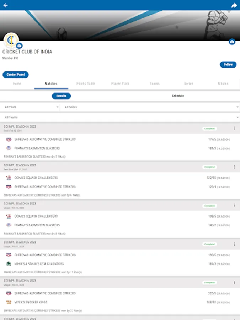Select Pranav's Badminton Blasters logo in league match
Image resolution: width=240 pixels, height=320 pixels.
point(9,225)
